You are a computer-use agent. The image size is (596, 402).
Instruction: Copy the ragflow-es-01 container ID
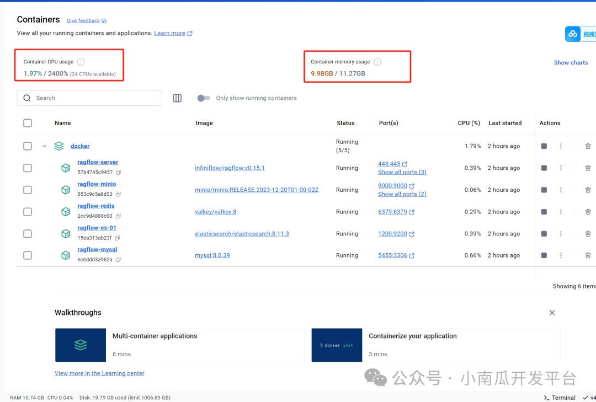118,238
